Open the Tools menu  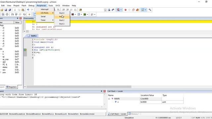click(x=51, y=6)
